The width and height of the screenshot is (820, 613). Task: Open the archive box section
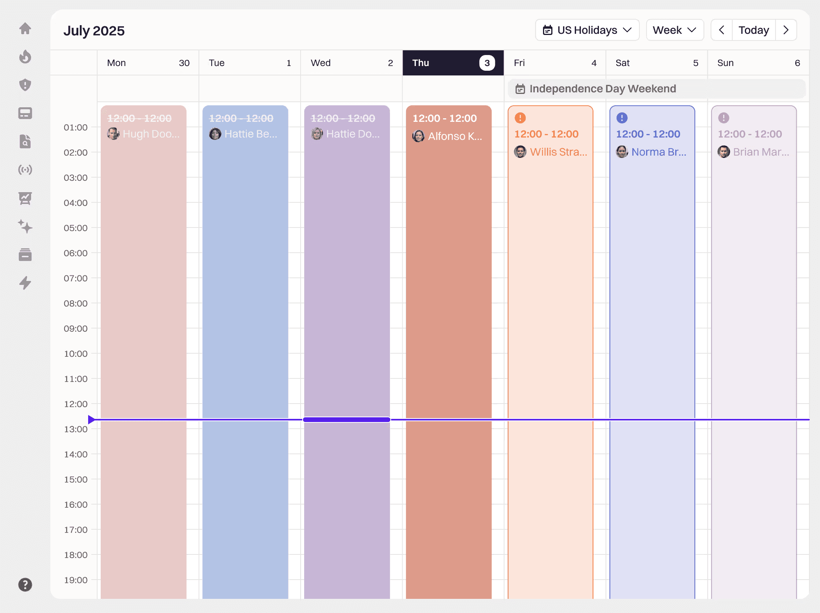25,255
